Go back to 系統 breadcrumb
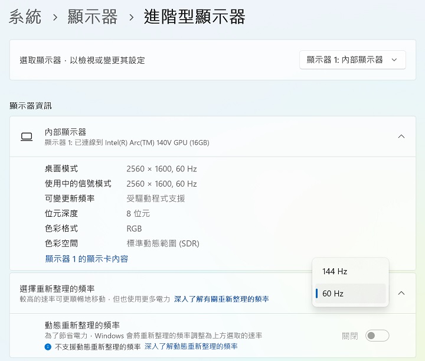 [25, 17]
